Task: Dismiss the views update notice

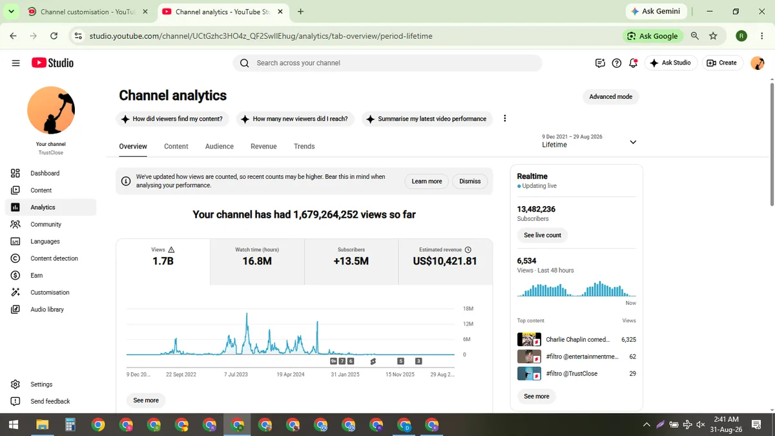Action: (x=470, y=182)
